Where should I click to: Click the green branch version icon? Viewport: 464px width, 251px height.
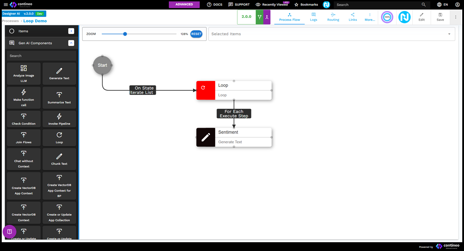pos(259,17)
